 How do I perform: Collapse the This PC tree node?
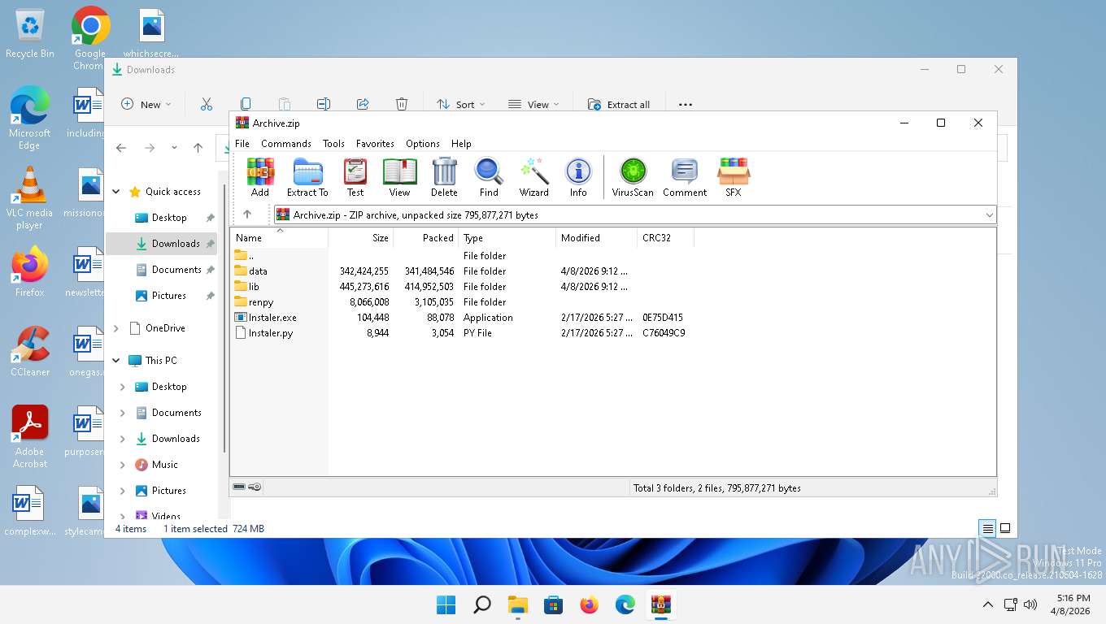tap(116, 361)
